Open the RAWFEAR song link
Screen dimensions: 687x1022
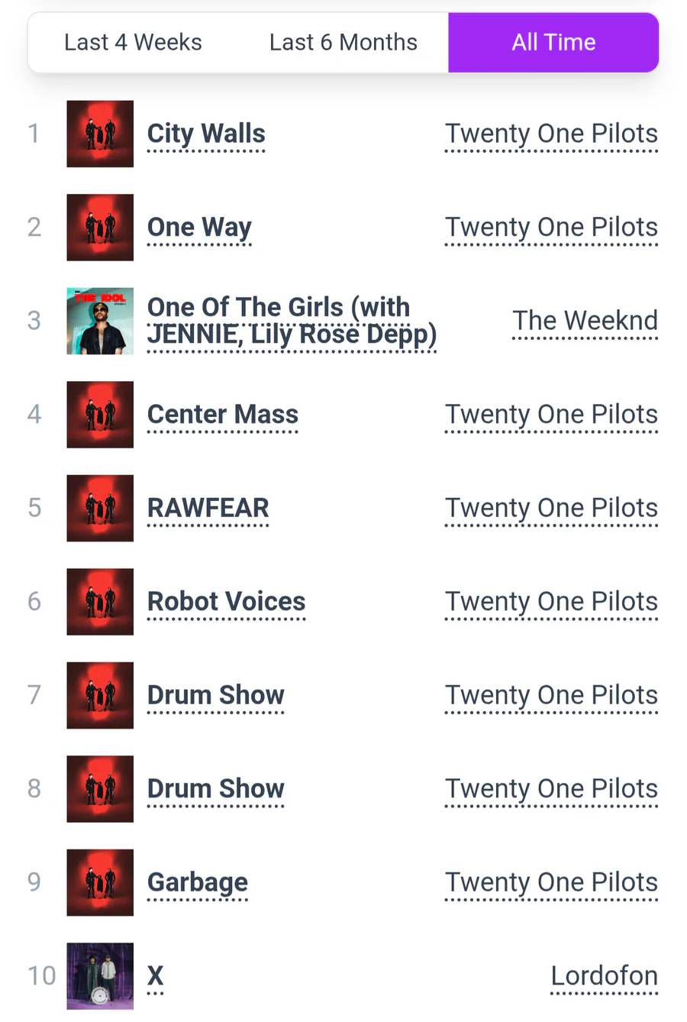point(208,508)
